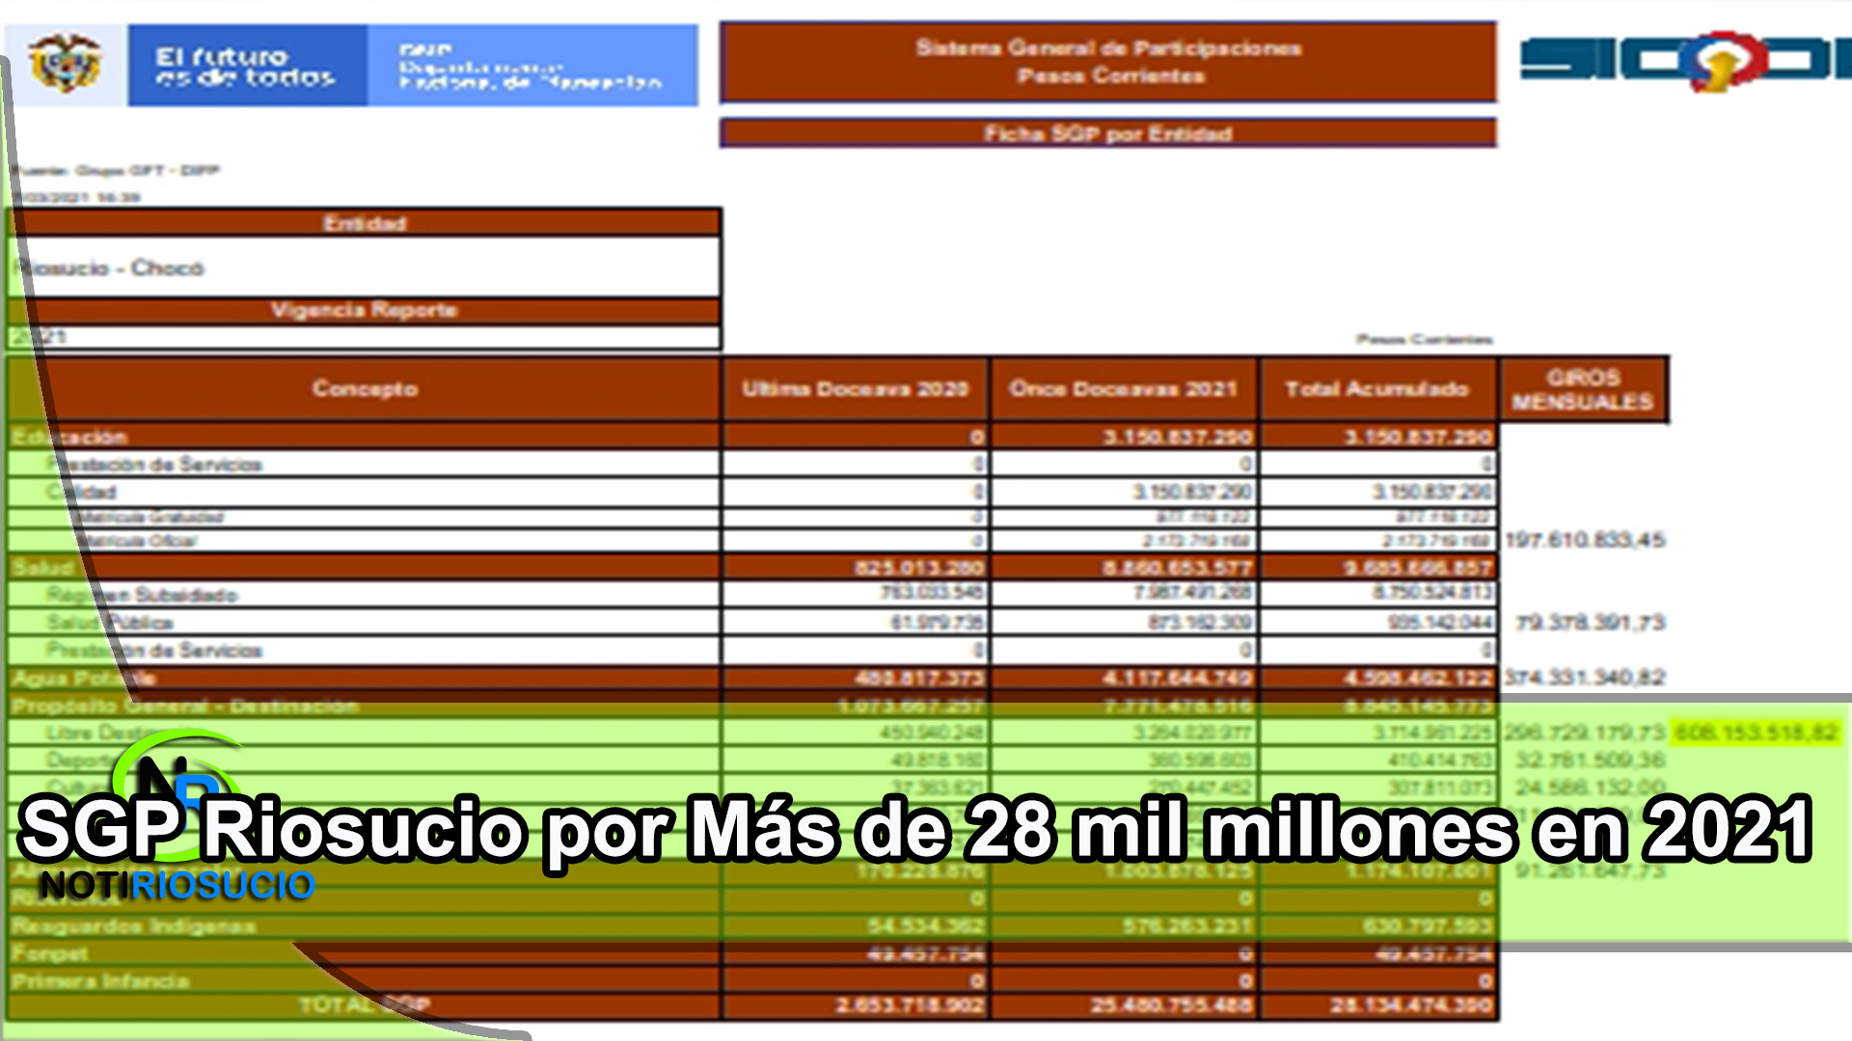Click the GIROS MENSUALES header cell
The height and width of the screenshot is (1041, 1852).
tap(1583, 389)
